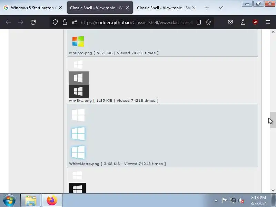
Task: Open the Extensions puzzle icon
Action: (x=243, y=22)
